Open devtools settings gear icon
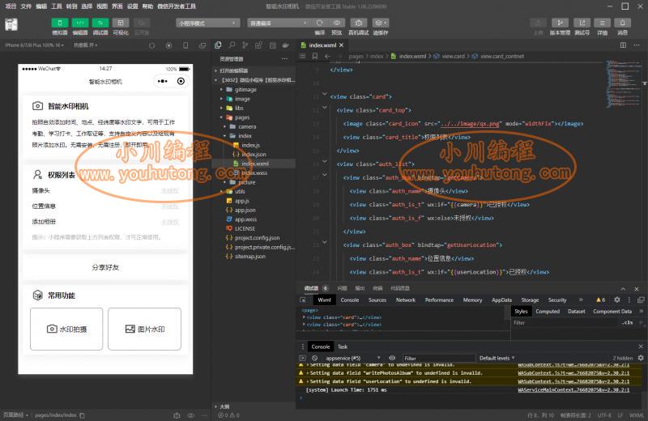This screenshot has width=648, height=421. coord(616,300)
